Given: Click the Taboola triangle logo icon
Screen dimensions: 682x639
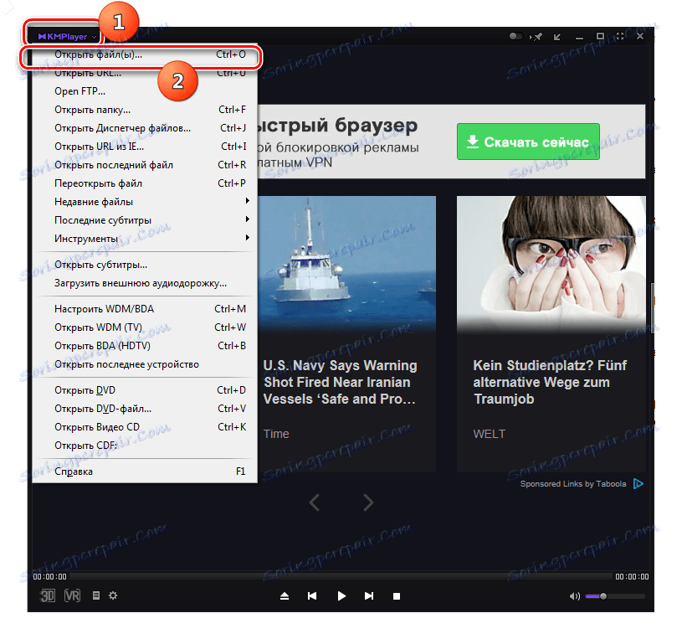Looking at the screenshot, I should [638, 483].
